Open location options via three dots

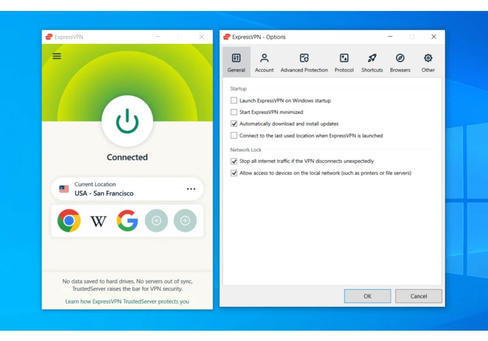(x=191, y=189)
